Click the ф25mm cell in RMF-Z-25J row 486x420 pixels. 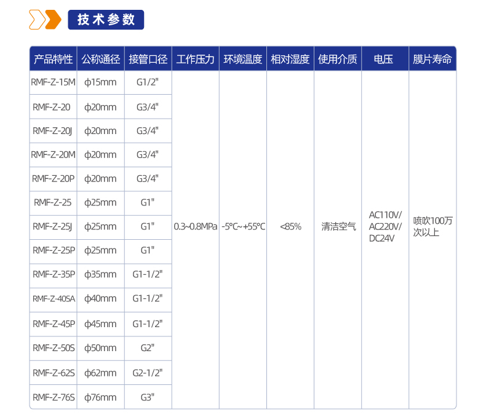[x=101, y=227]
